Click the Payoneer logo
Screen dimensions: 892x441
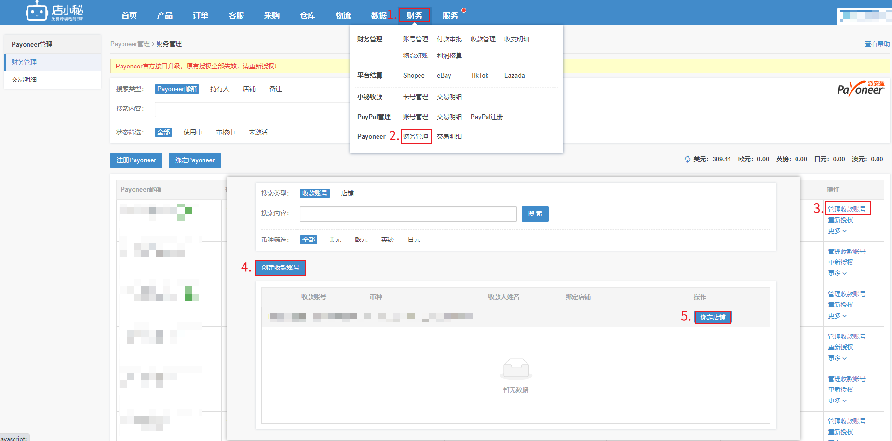click(x=861, y=89)
